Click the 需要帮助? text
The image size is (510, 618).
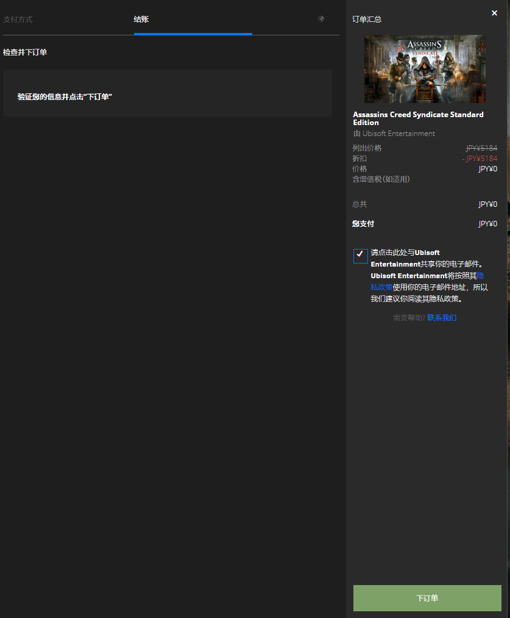409,318
